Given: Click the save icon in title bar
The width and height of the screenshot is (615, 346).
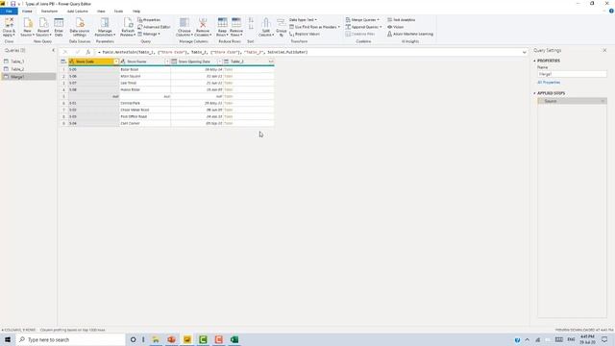Looking at the screenshot, I should 12,4.
